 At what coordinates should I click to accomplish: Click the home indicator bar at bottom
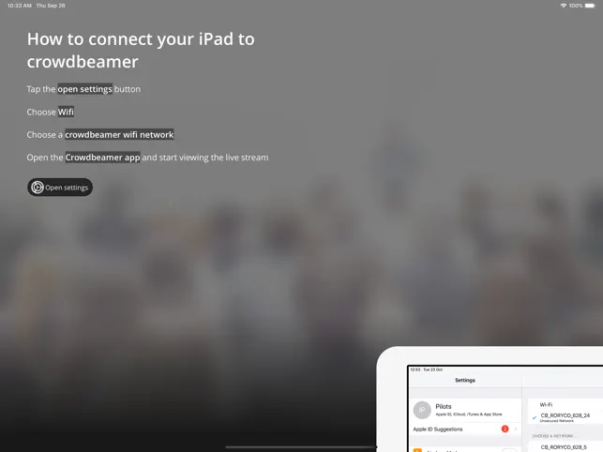pyautogui.click(x=302, y=447)
